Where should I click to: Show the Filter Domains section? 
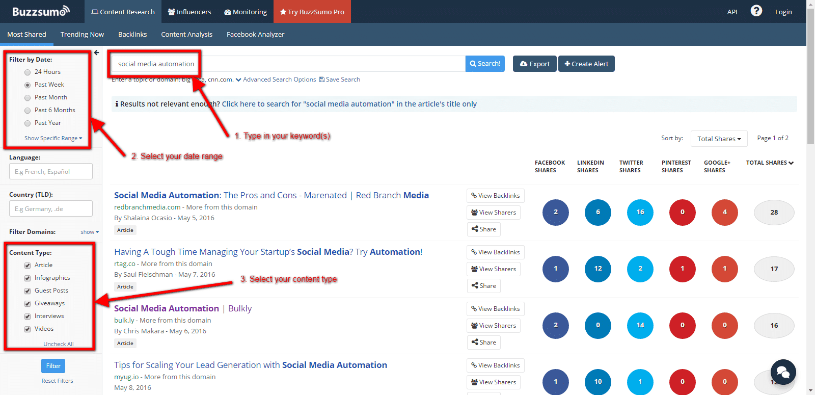coord(90,232)
